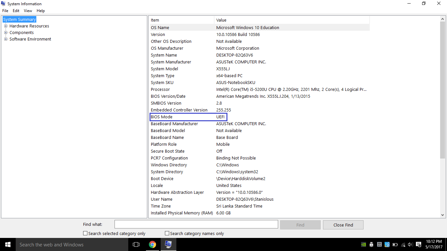This screenshot has height=251, width=447.
Task: Open the NVIDIA tray icon
Action: tap(363, 244)
